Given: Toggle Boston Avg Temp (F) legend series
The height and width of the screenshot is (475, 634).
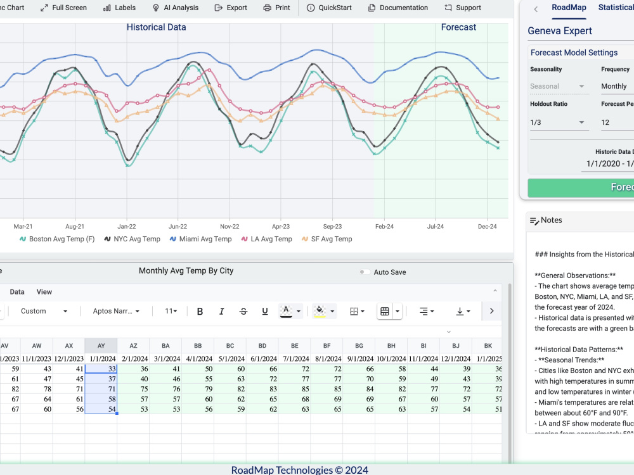Looking at the screenshot, I should (57, 239).
